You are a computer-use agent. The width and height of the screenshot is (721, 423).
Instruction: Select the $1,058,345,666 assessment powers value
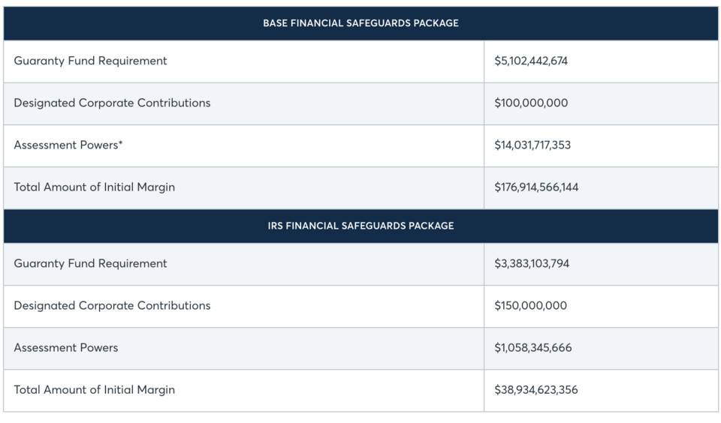533,347
